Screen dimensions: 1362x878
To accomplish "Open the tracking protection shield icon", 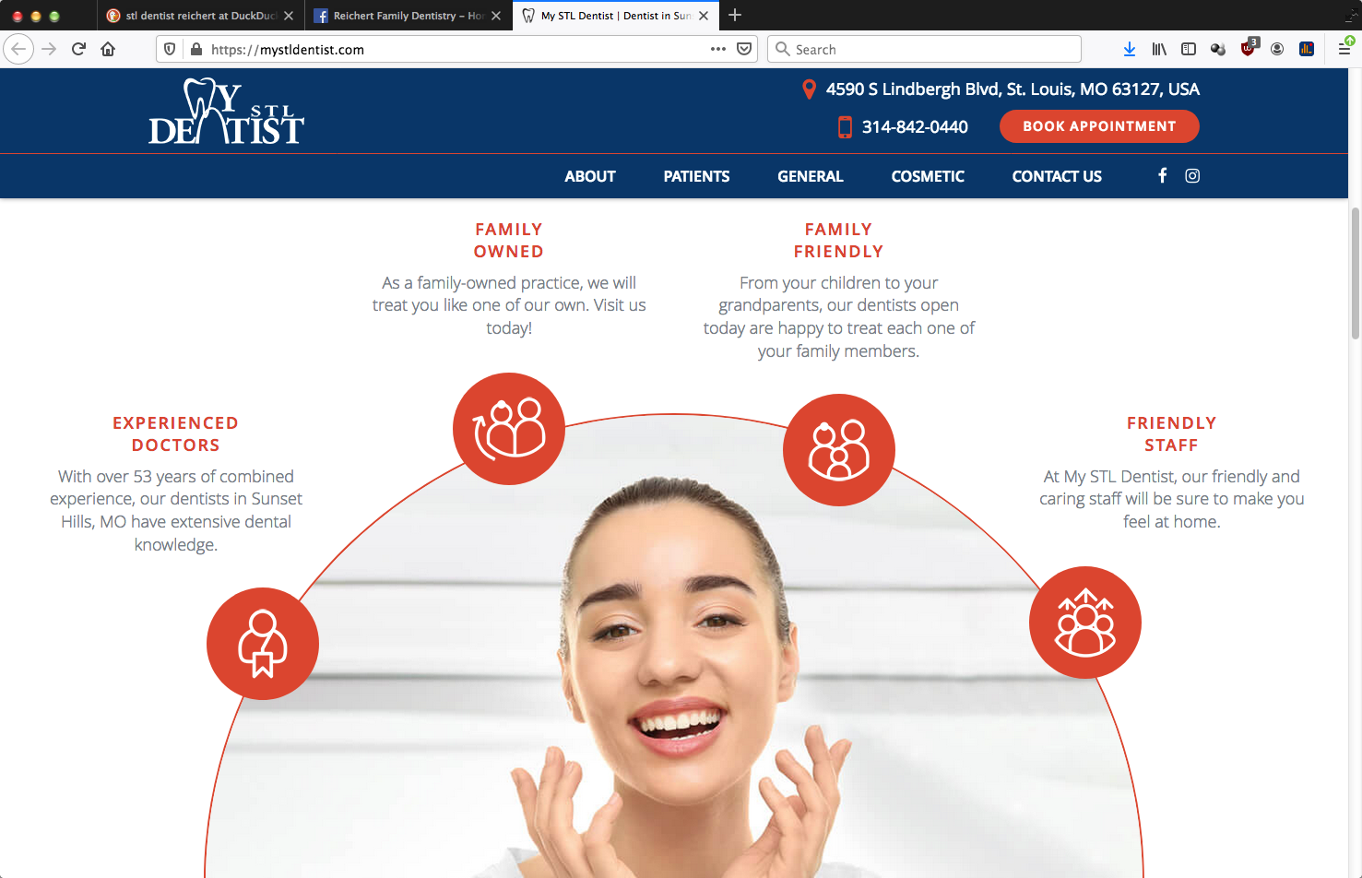I will 170,49.
